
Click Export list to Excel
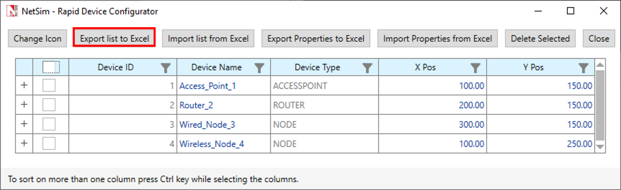[114, 39]
